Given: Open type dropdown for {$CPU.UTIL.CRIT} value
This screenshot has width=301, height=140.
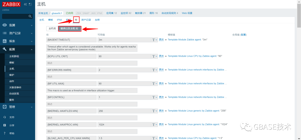Looking at the screenshot, I should [155, 57].
